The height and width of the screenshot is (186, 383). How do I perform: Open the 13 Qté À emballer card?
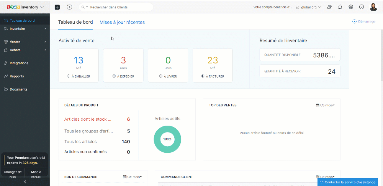click(79, 65)
